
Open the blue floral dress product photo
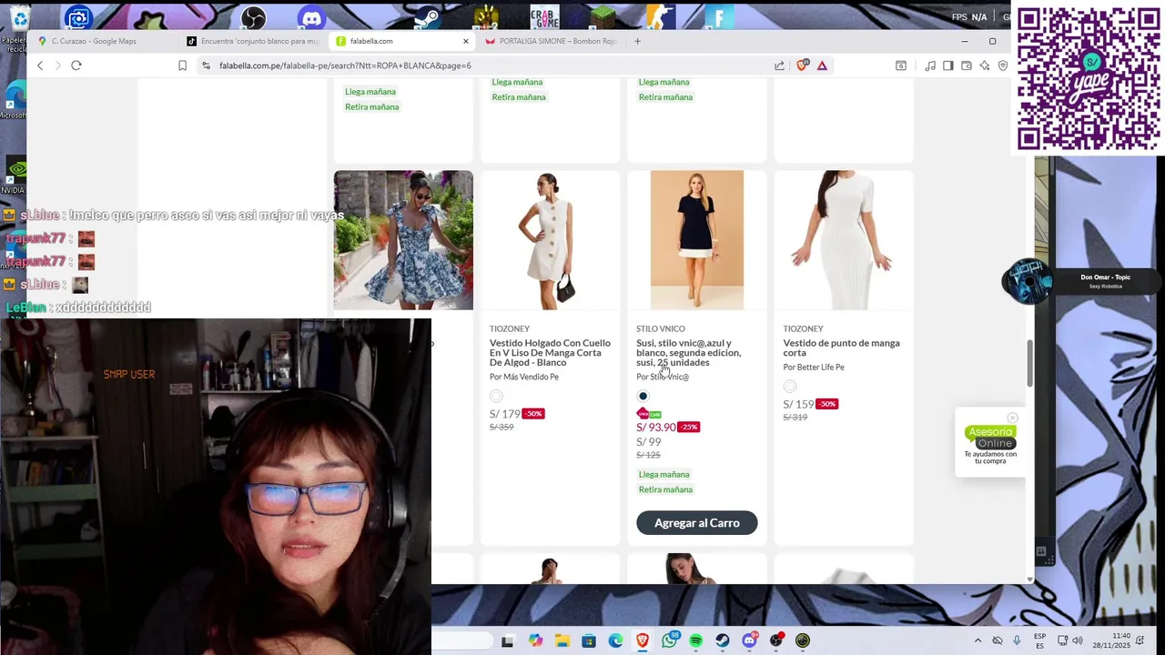(403, 240)
